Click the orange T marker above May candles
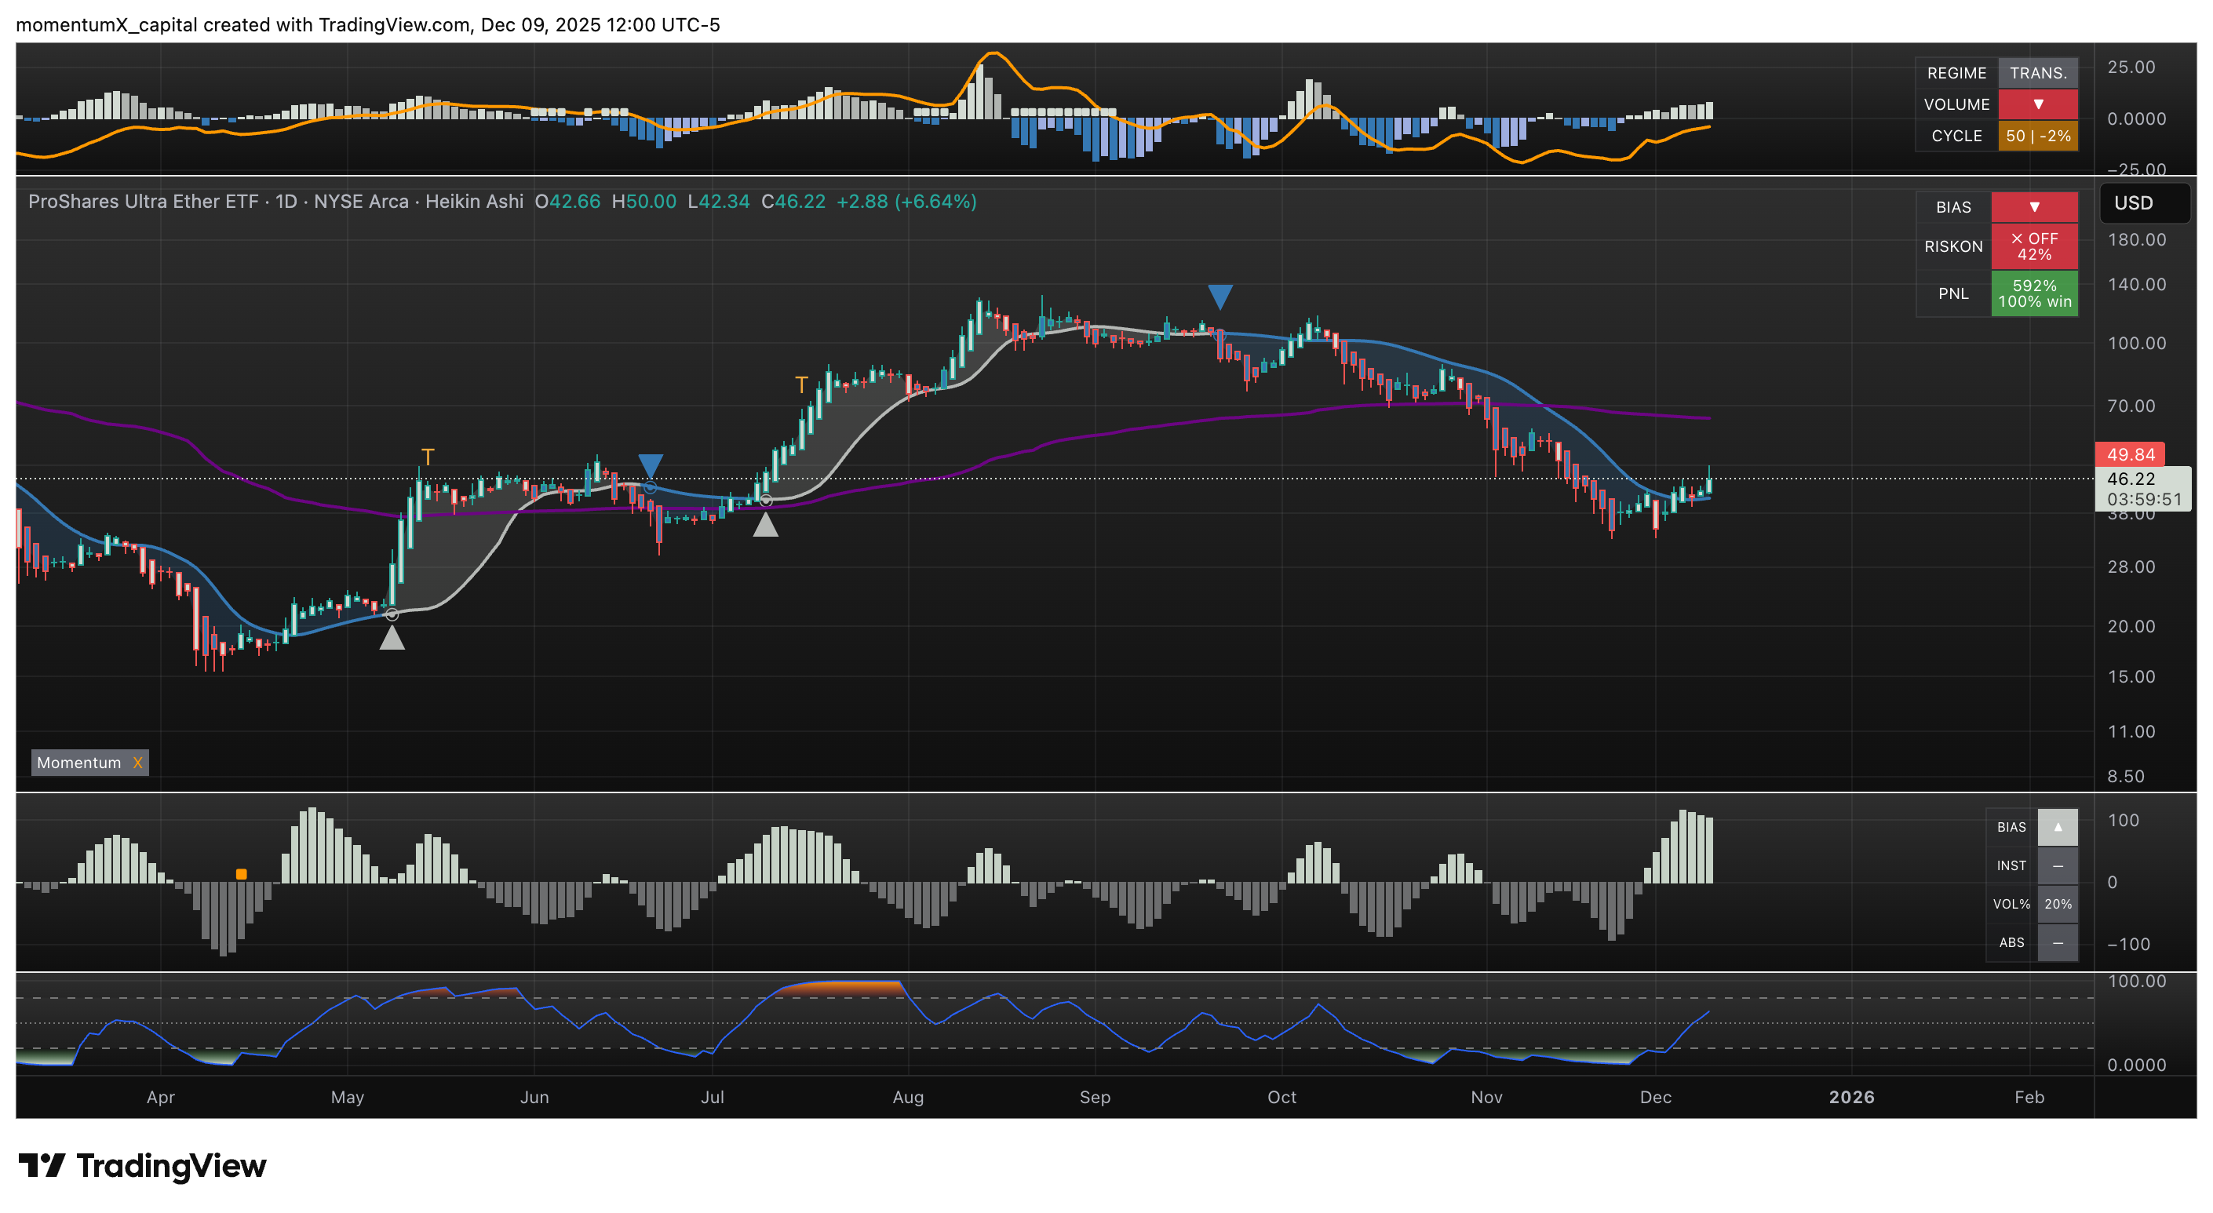 (x=428, y=456)
